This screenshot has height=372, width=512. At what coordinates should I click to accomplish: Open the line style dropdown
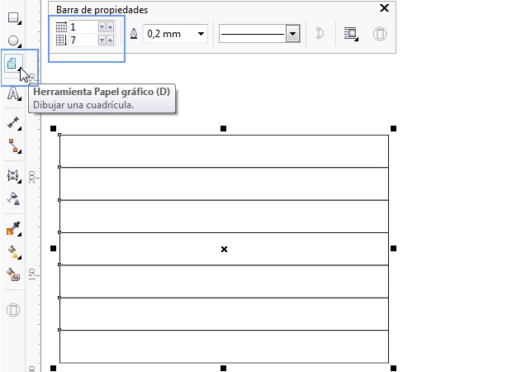click(x=292, y=34)
